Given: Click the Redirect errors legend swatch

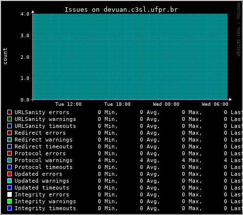Looking at the screenshot, I should [x=9, y=133].
